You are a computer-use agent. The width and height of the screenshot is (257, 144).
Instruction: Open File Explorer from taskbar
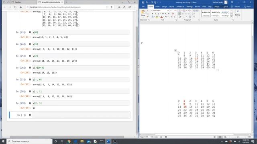[x=82, y=141]
